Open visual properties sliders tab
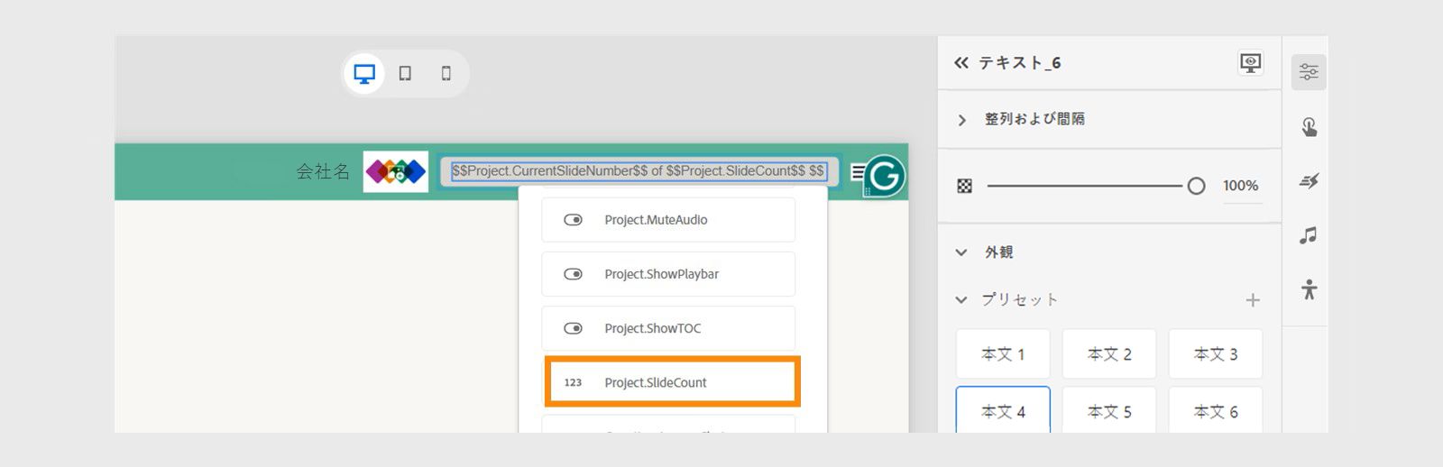1443x467 pixels. tap(1309, 72)
